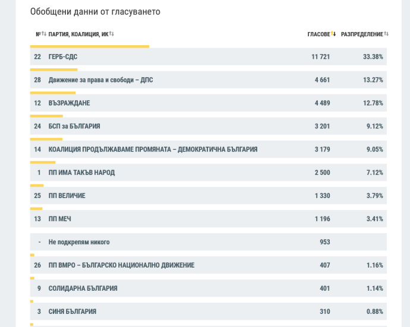
Task: Sort by РАЗПРЕДЕЛЕНИЕ arrows icon
Action: (x=386, y=34)
